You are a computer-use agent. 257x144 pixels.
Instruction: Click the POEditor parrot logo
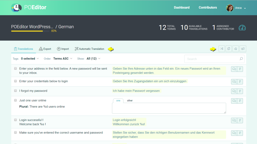[x=16, y=7]
